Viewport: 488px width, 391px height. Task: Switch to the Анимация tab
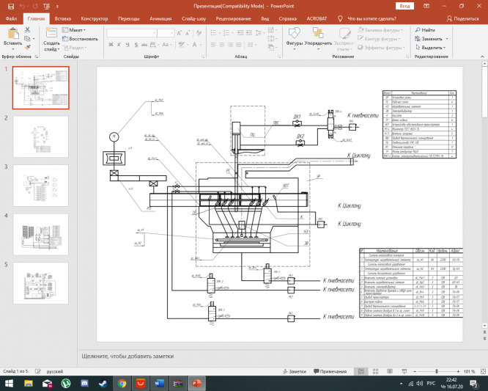point(160,17)
